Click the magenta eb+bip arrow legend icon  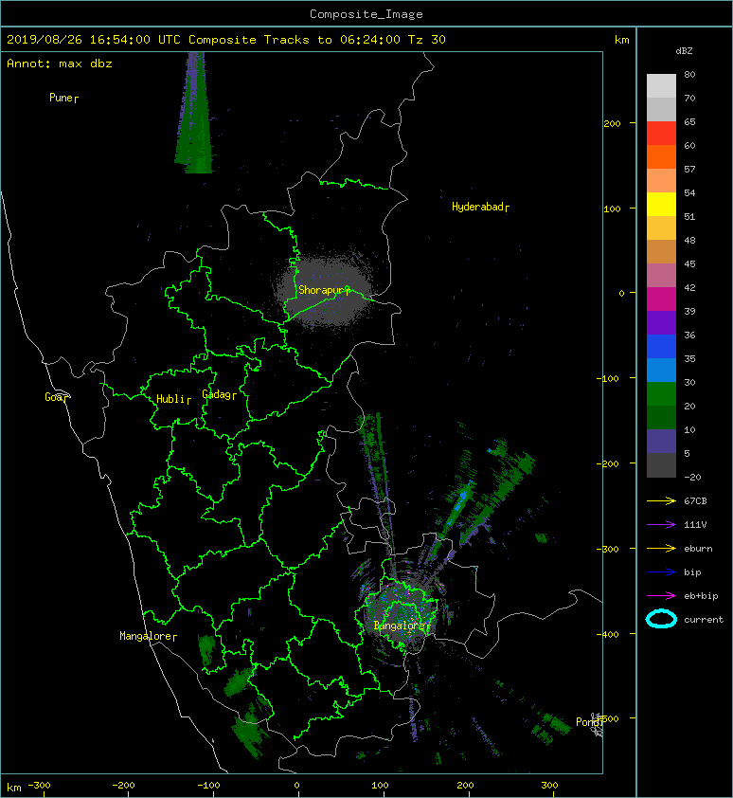[x=661, y=596]
